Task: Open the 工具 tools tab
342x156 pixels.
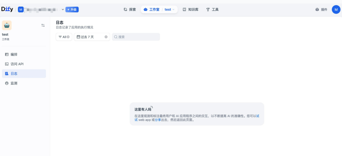Action: click(x=212, y=10)
